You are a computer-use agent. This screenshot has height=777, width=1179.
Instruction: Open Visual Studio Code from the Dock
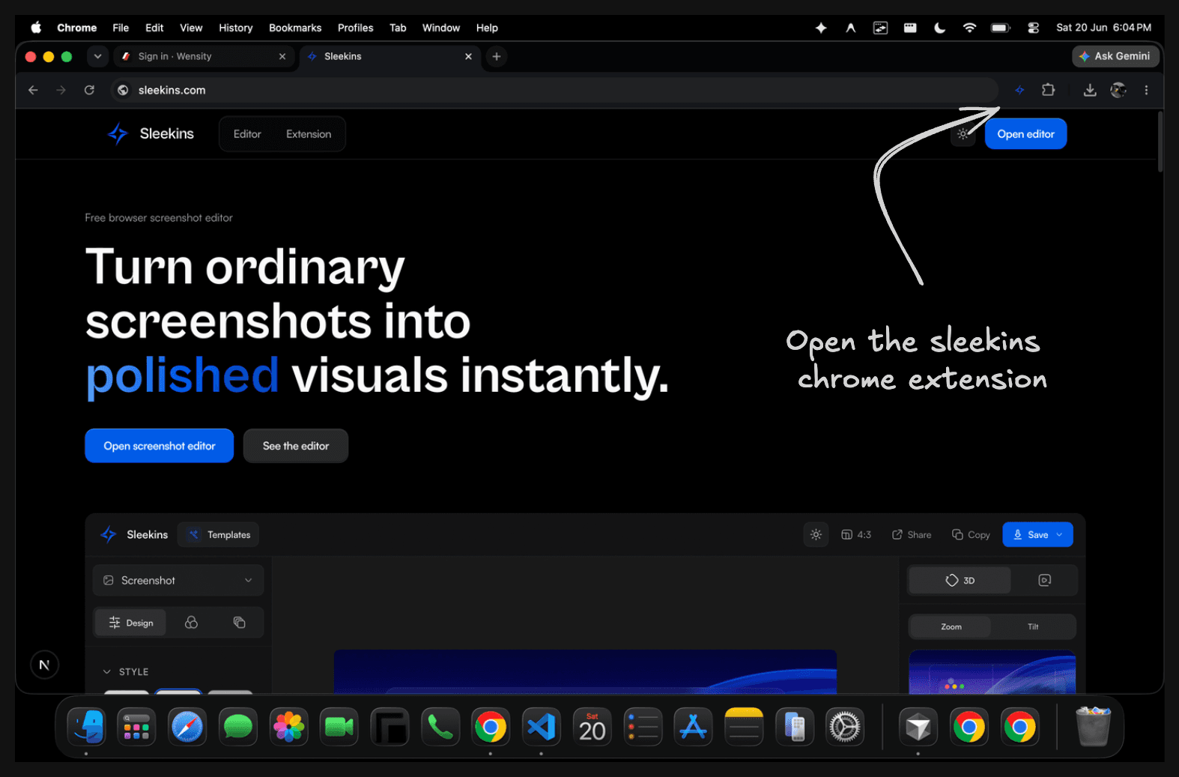tap(542, 727)
